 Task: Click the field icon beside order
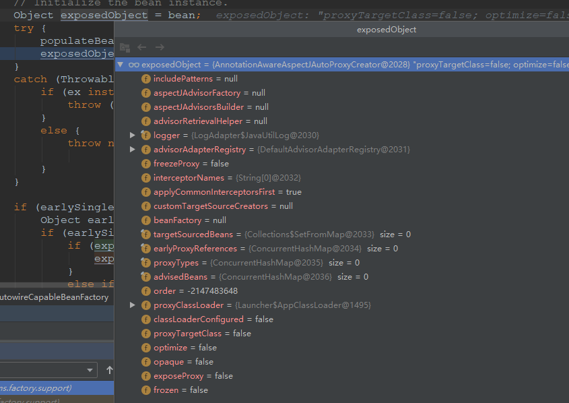146,291
